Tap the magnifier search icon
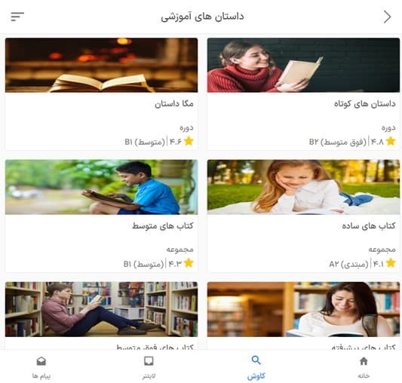Image resolution: width=402 pixels, height=383 pixels. 256,360
